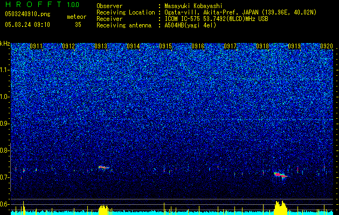
Task: Click the kHz axis unit label
Action: [x=5, y=44]
